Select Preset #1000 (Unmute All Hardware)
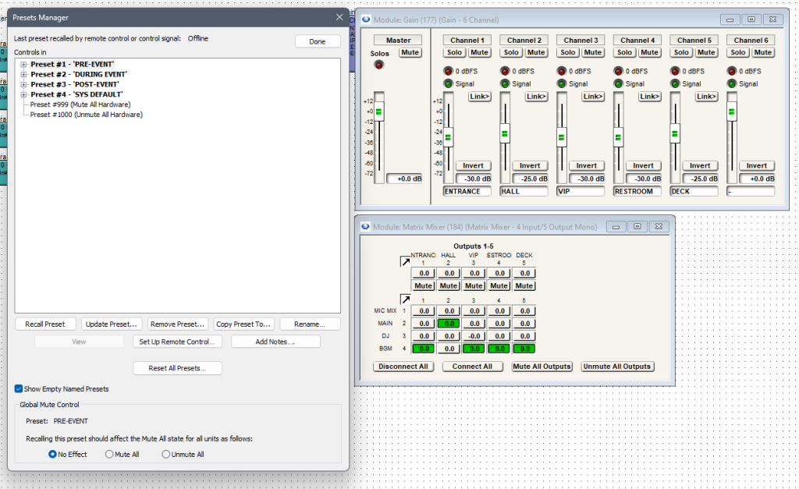This screenshot has height=489, width=799. (86, 115)
